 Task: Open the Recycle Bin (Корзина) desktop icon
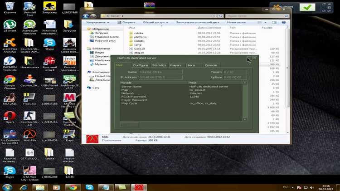point(10,7)
